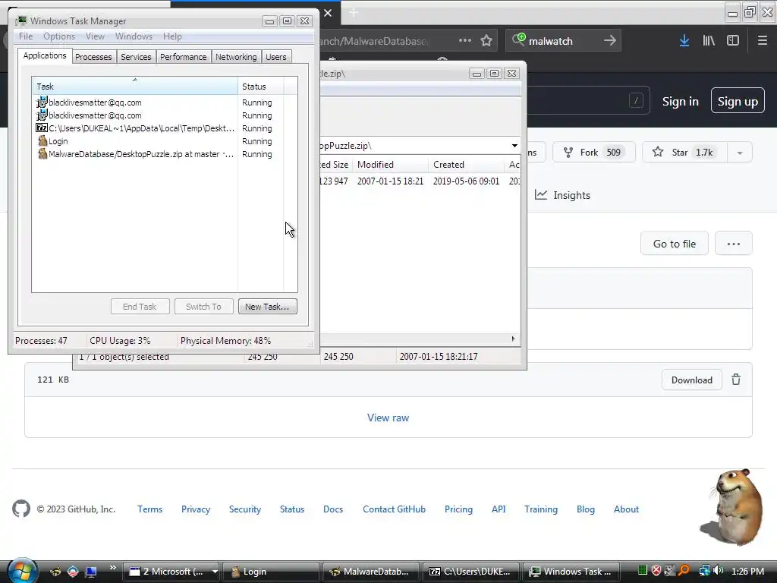777x583 pixels.
Task: Open file more-options three-dots button
Action: (x=734, y=244)
